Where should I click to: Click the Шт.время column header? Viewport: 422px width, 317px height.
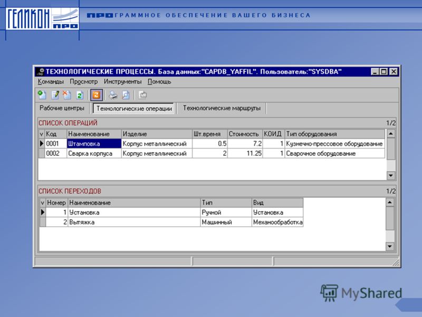(209, 134)
